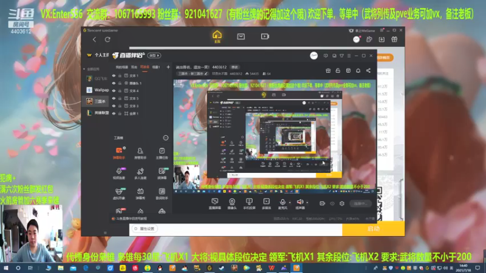Select QQ飞车 in the app list
The height and width of the screenshot is (273, 486).
(x=97, y=79)
